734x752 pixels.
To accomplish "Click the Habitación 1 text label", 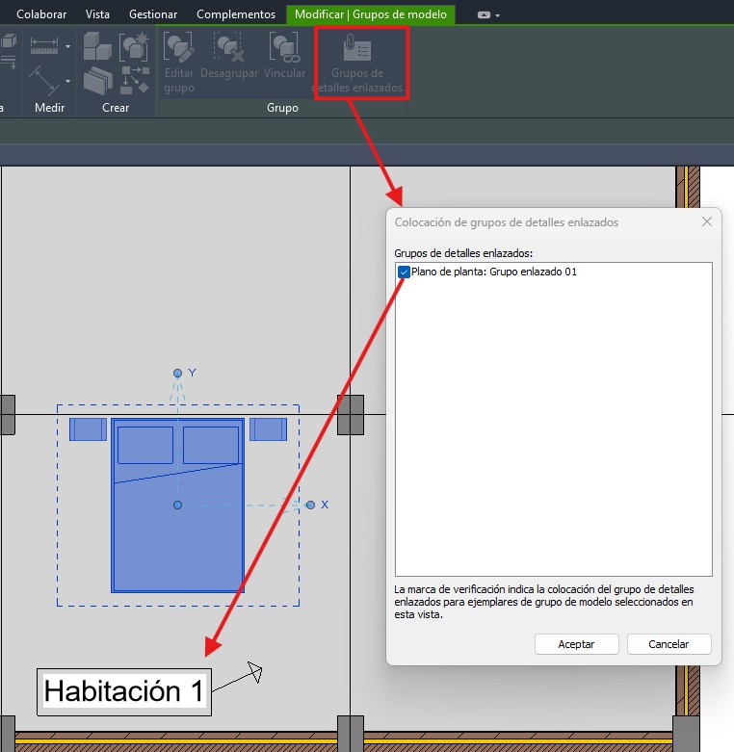I will (x=125, y=691).
